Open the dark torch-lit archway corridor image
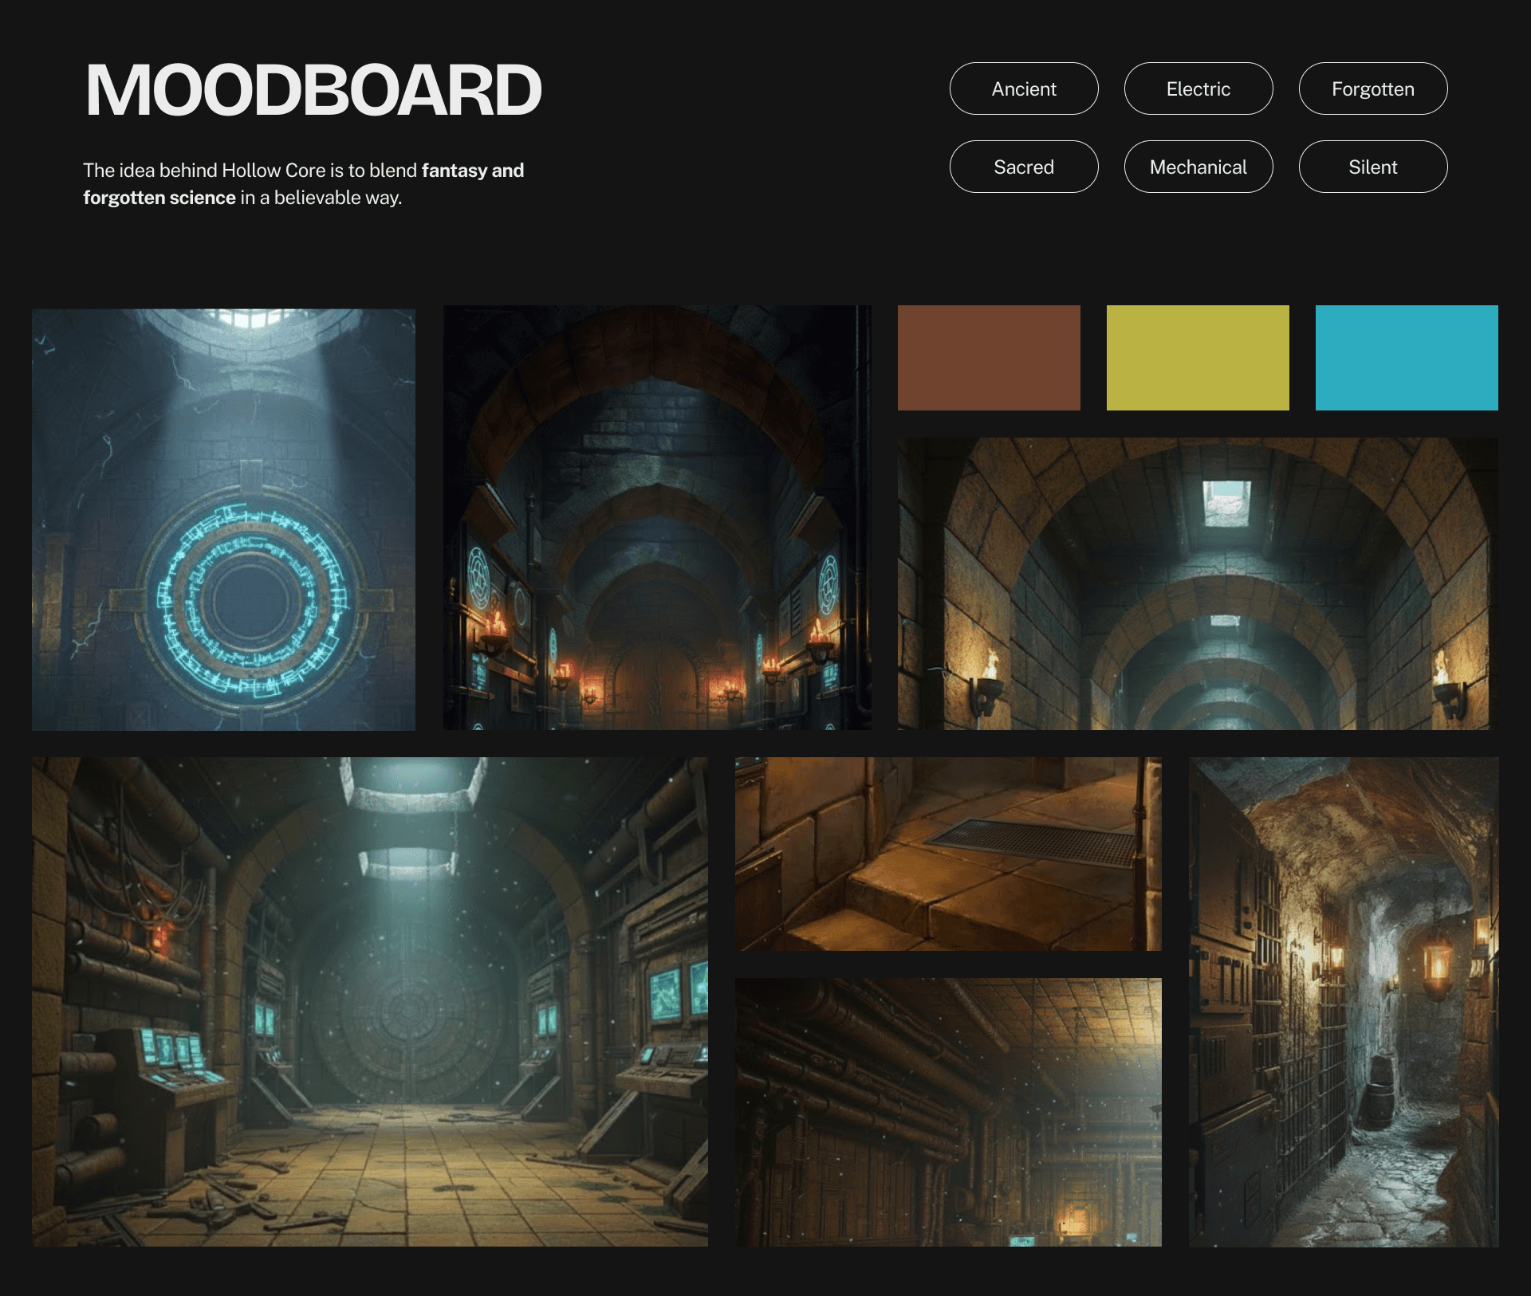The width and height of the screenshot is (1531, 1296). point(656,517)
